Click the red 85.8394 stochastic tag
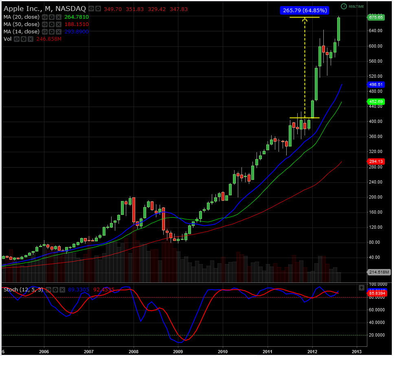The image size is (395, 374). click(x=377, y=293)
